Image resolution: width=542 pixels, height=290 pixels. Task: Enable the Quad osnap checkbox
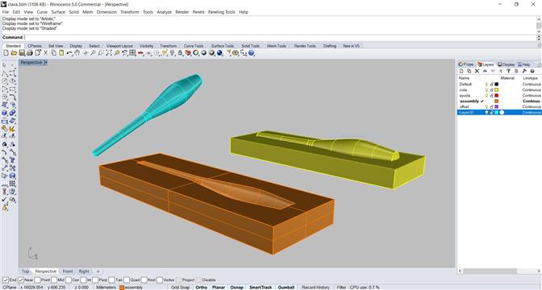pos(127,280)
